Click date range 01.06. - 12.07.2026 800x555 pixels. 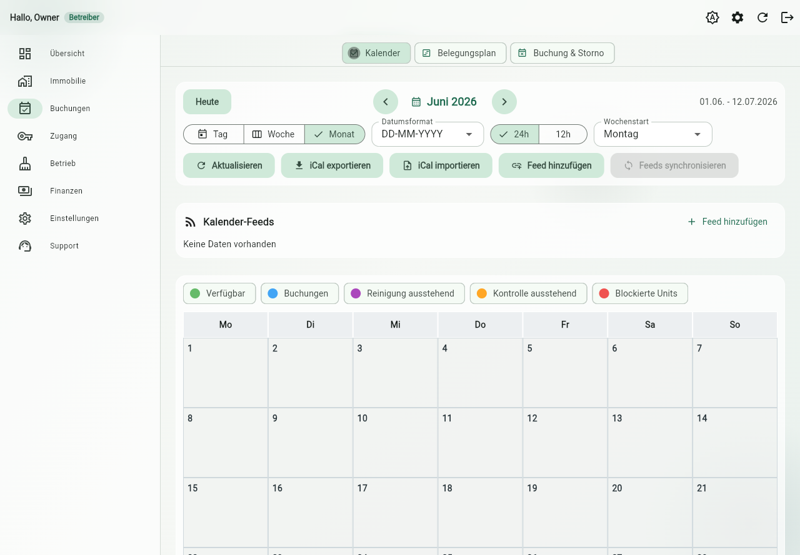coord(739,102)
